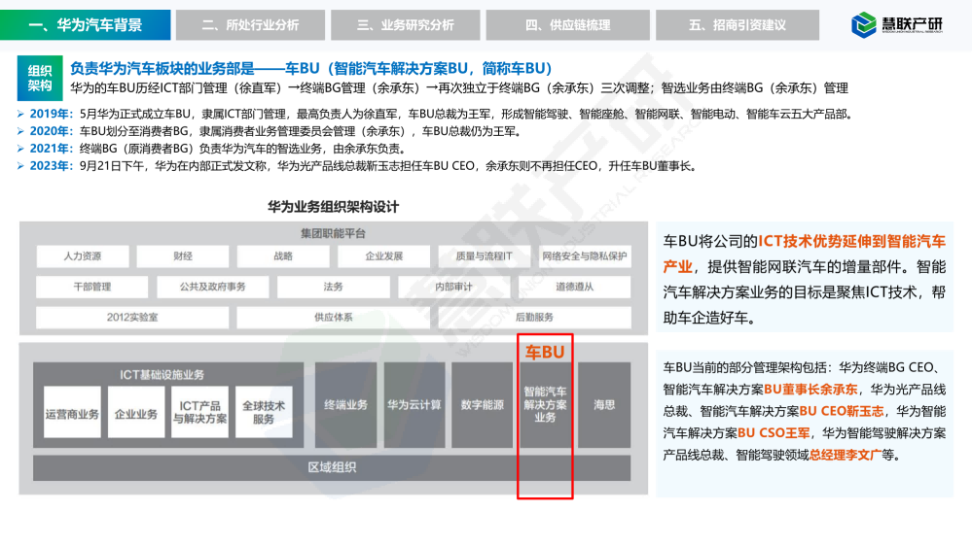Select the 2023年 year label
This screenshot has width=972, height=546.
[x=51, y=166]
